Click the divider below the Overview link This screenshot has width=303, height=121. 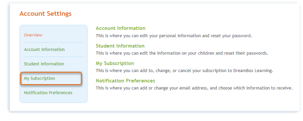point(54,42)
